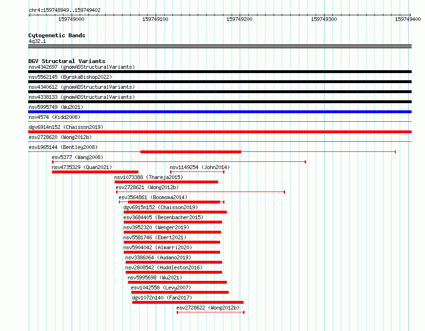Image resolution: width=425 pixels, height=331 pixels.
Task: Open variant nsv5904042 (Almarri2020)
Action: (x=158, y=247)
